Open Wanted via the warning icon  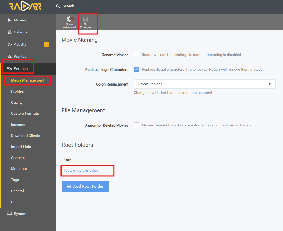click(10, 56)
